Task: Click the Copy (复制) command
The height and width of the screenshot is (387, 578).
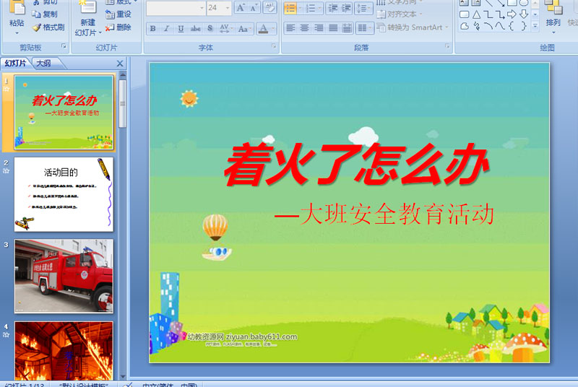Action: pos(45,14)
